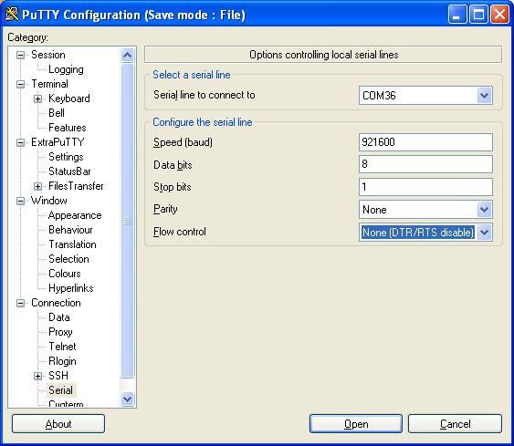
Task: Collapse the Window tree node
Action: tap(20, 201)
